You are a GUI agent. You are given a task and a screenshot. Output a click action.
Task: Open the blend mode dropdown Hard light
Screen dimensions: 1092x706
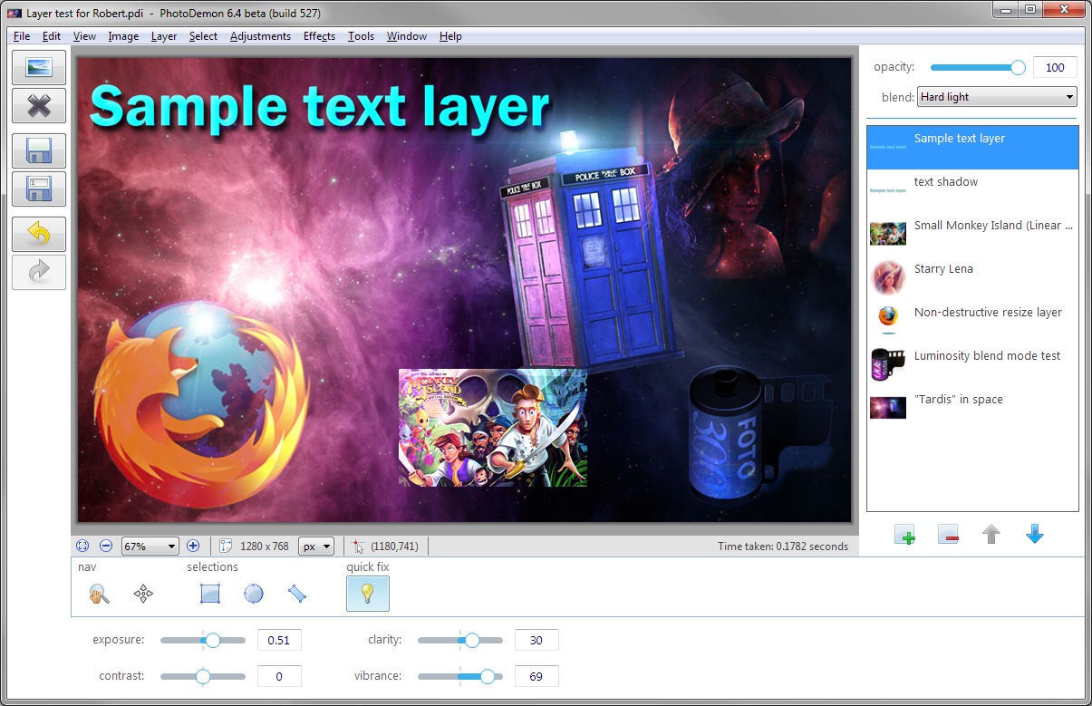pos(997,97)
